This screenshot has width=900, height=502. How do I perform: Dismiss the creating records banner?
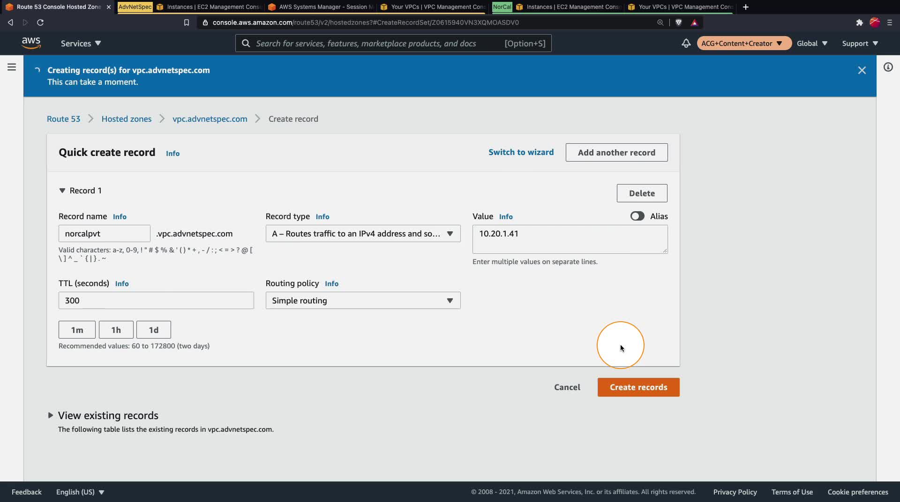(862, 70)
